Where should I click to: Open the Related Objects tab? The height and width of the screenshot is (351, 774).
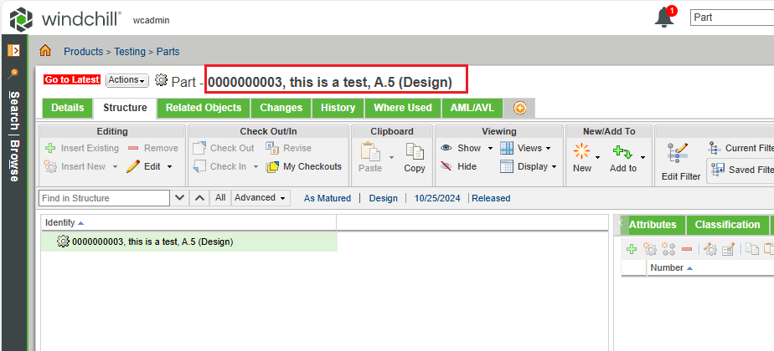[204, 108]
